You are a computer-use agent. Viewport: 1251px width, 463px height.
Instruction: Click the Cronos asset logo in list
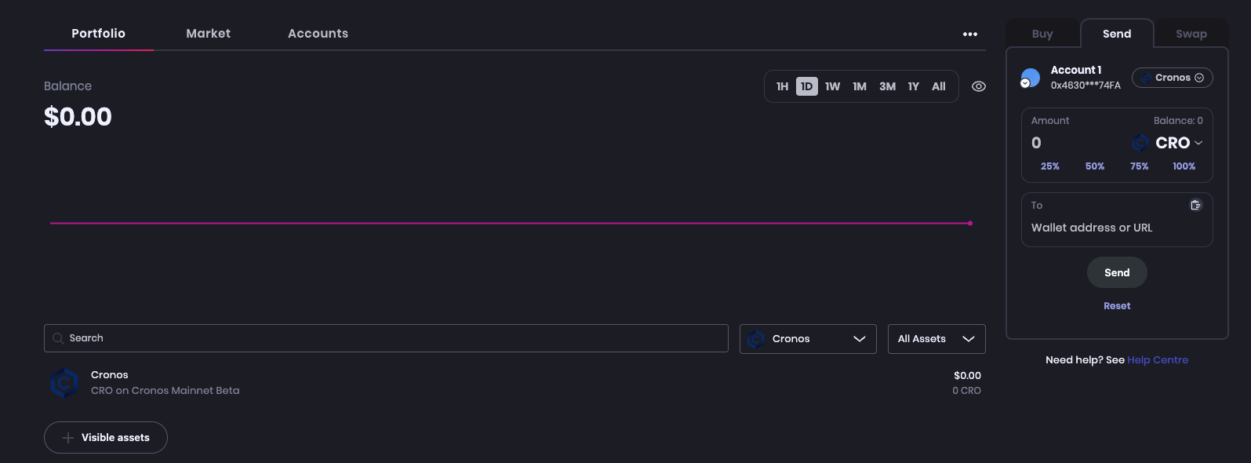point(64,383)
